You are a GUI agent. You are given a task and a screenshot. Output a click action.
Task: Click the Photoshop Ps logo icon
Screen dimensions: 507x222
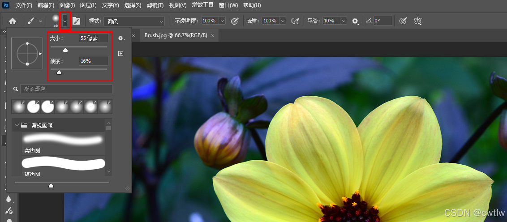[6, 5]
